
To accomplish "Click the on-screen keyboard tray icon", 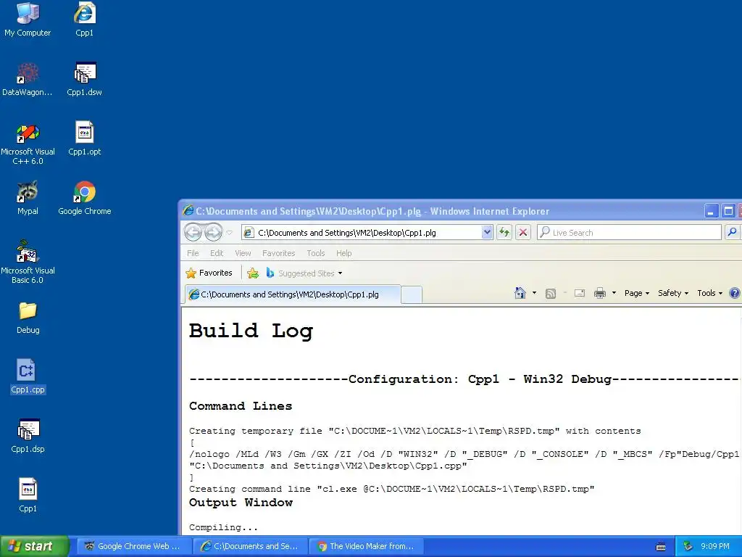I will pos(661,547).
